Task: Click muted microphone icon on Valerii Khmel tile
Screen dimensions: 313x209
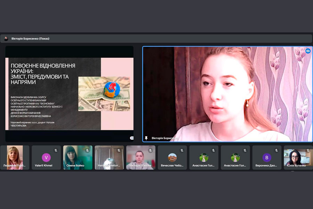Action: [56, 150]
